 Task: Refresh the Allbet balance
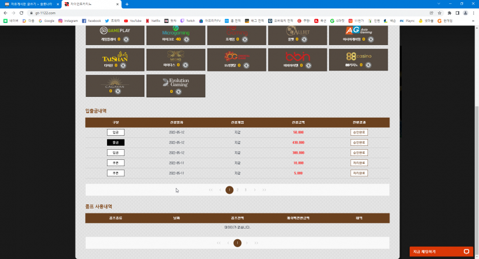coord(304,39)
